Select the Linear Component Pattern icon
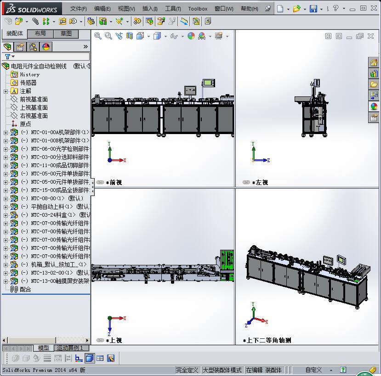The height and width of the screenshot is (376, 381). coord(45,22)
